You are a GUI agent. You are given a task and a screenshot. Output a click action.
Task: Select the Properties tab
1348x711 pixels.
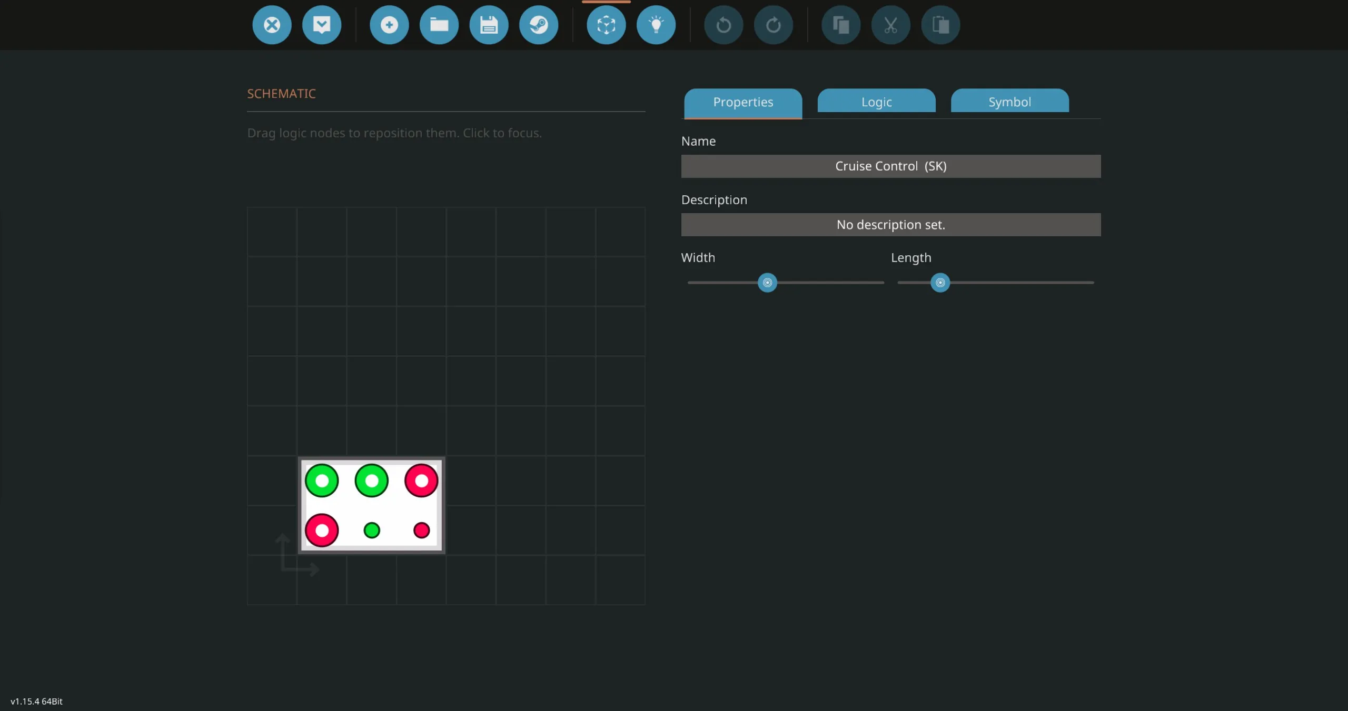click(743, 102)
